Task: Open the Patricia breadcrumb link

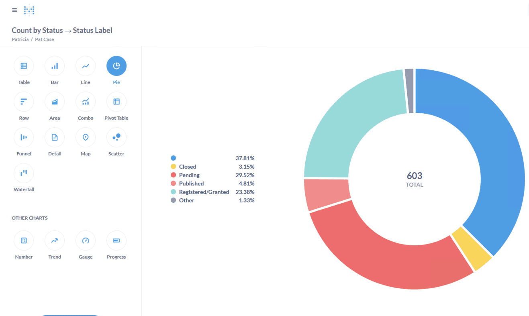Action: pyautogui.click(x=20, y=39)
